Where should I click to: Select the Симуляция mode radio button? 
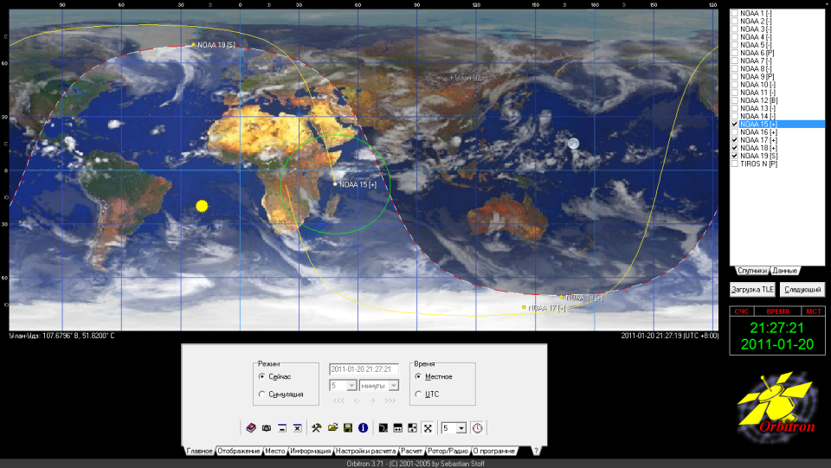coord(261,394)
